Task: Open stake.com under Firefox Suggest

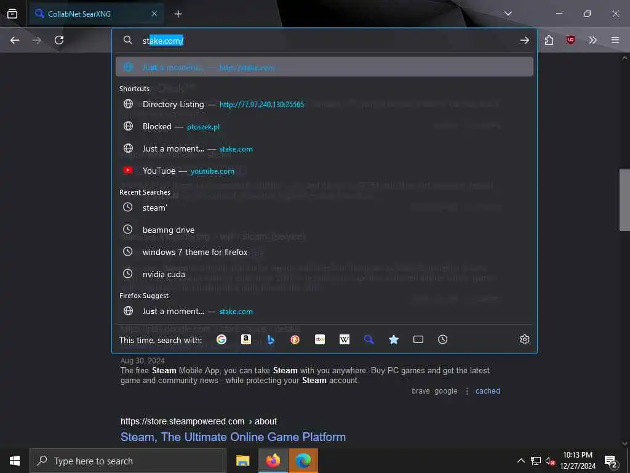Action: [x=324, y=311]
